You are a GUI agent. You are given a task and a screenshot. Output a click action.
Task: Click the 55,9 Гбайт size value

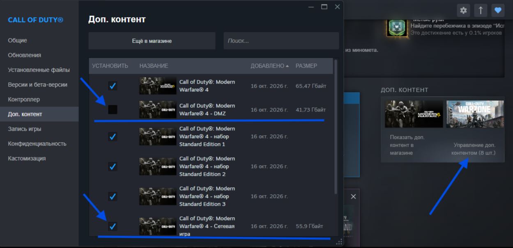[309, 226]
